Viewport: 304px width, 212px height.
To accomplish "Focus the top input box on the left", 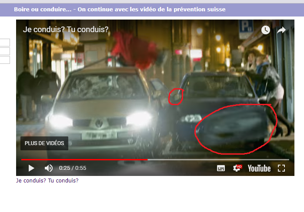I will click(5, 43).
